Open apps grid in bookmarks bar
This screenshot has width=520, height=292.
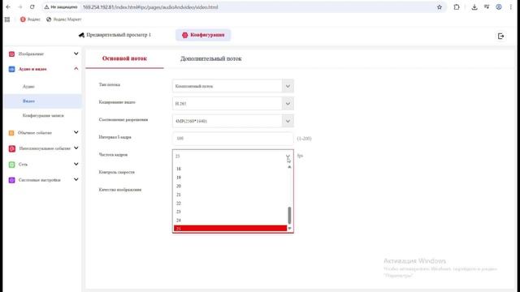[7, 19]
